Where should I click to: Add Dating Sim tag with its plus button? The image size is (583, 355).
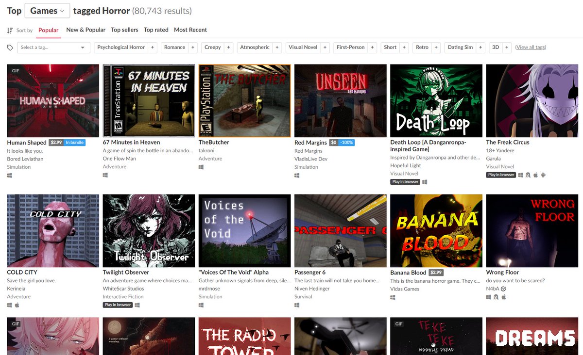[x=480, y=48]
